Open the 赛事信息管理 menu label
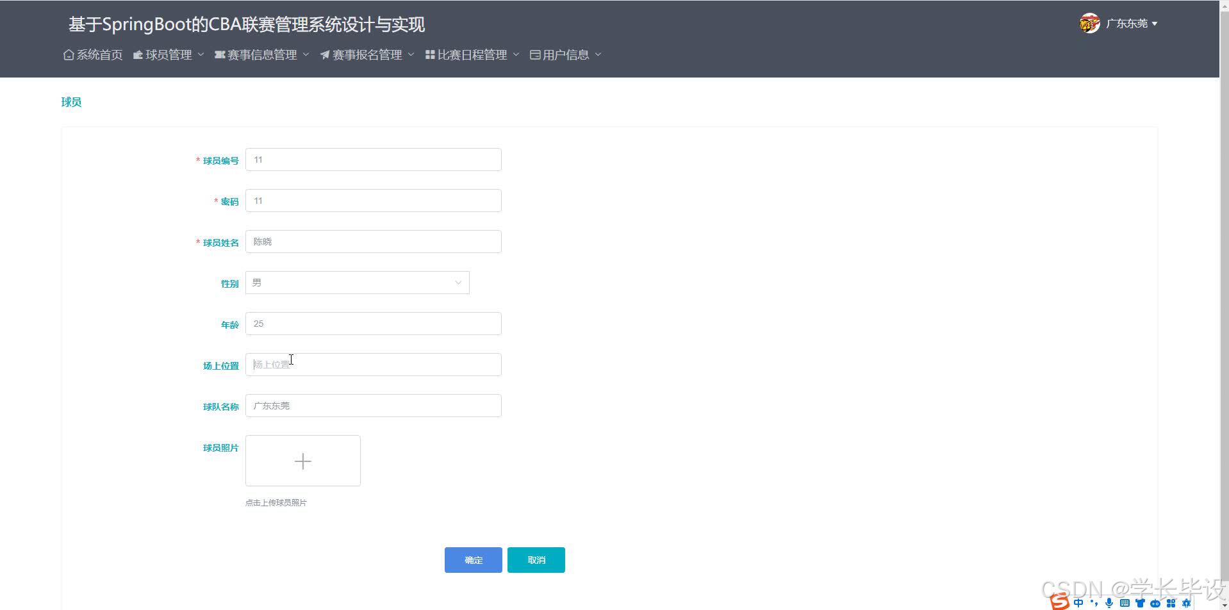 [x=262, y=55]
